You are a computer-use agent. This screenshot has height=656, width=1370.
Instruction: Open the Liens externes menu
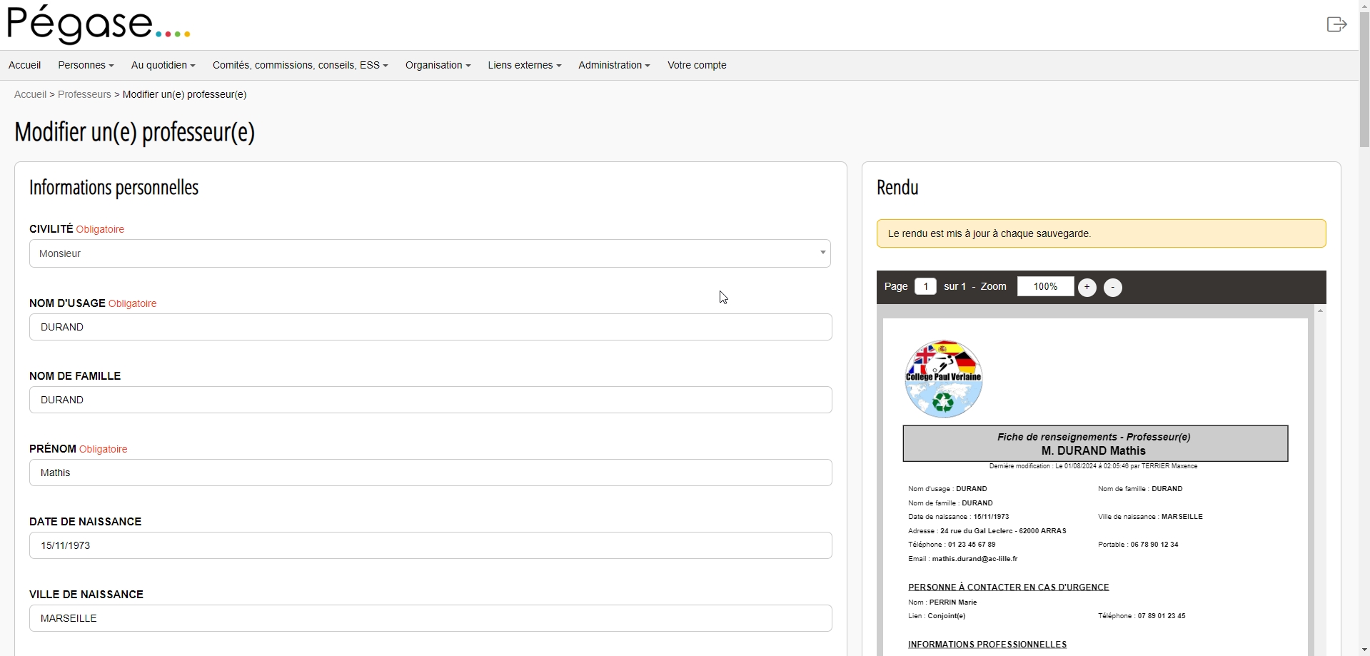click(524, 65)
